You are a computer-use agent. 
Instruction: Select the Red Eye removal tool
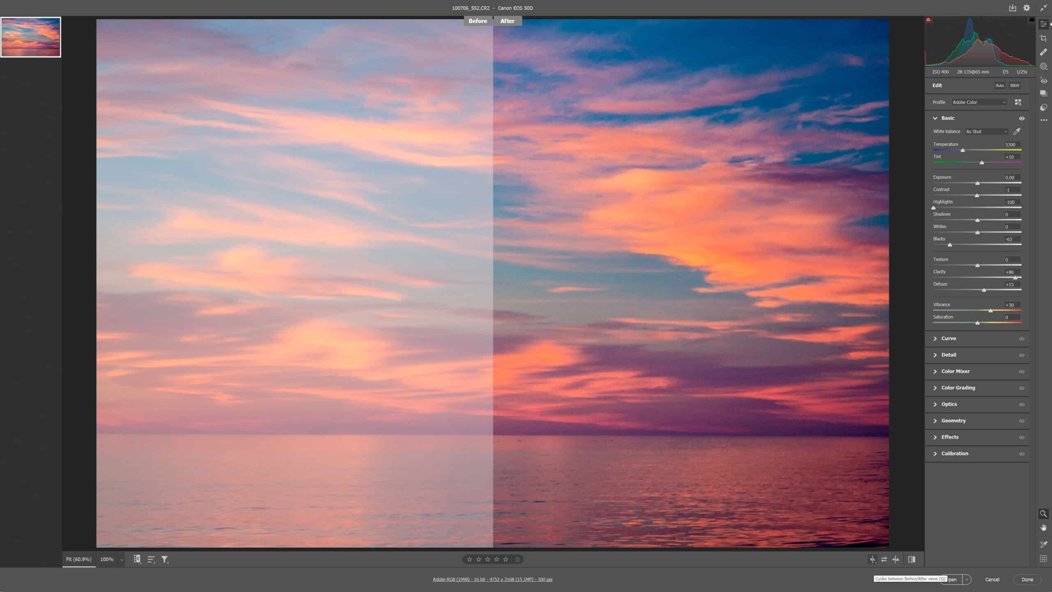(x=1043, y=81)
